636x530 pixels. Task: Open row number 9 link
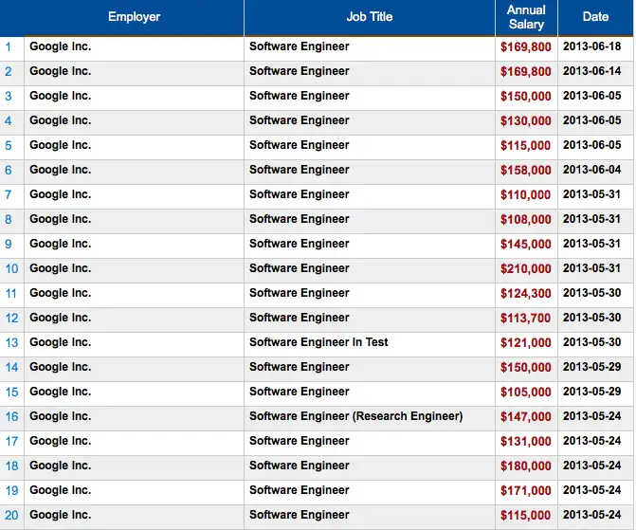pos(9,245)
